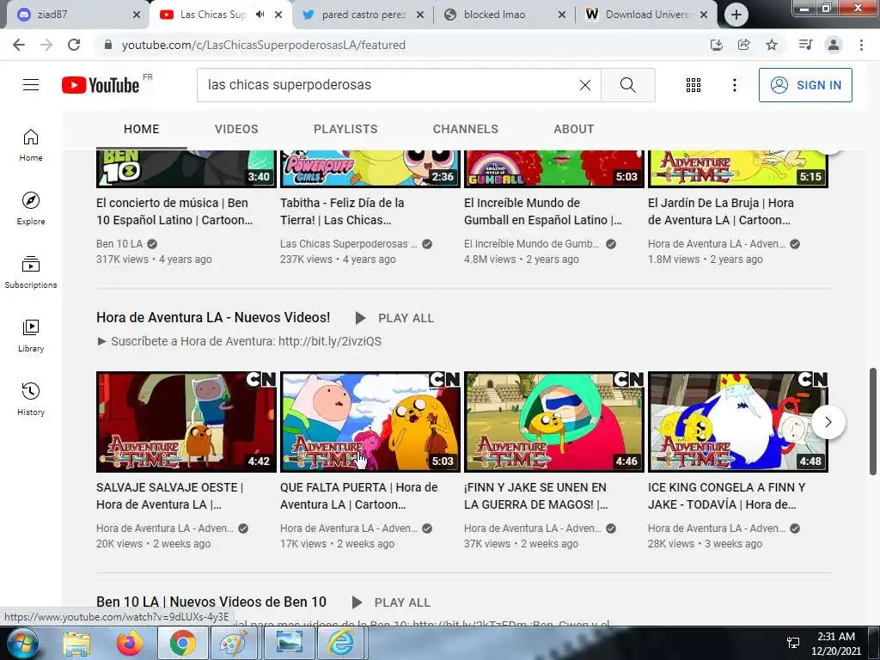This screenshot has height=660, width=880.
Task: Show next videos with carousel arrow
Action: (x=828, y=422)
